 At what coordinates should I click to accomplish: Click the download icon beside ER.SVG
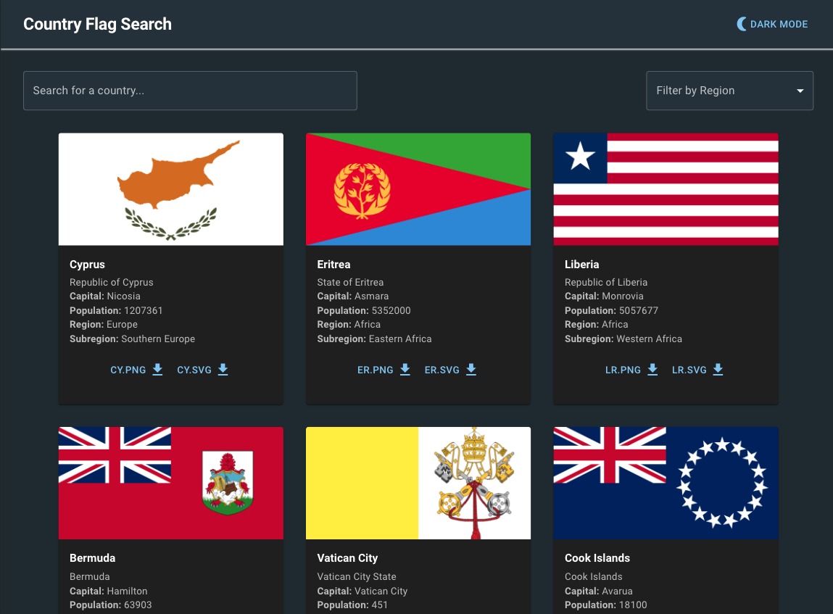click(x=471, y=370)
